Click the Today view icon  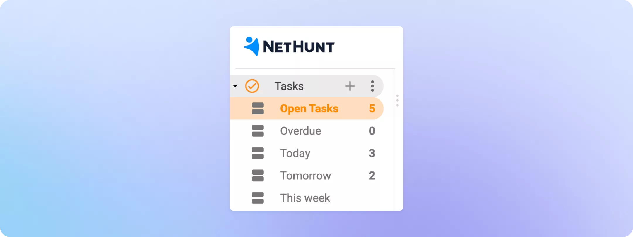pos(258,153)
